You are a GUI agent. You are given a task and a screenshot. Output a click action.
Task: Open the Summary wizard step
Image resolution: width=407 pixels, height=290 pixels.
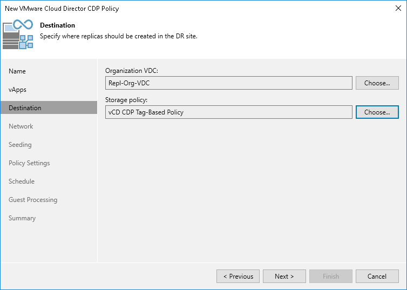22,218
